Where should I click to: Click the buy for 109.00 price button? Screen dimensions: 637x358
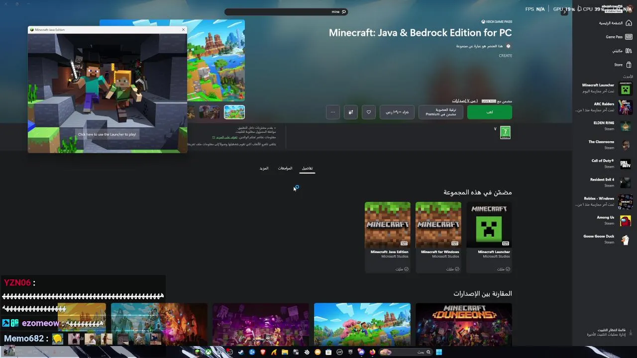coord(397,112)
